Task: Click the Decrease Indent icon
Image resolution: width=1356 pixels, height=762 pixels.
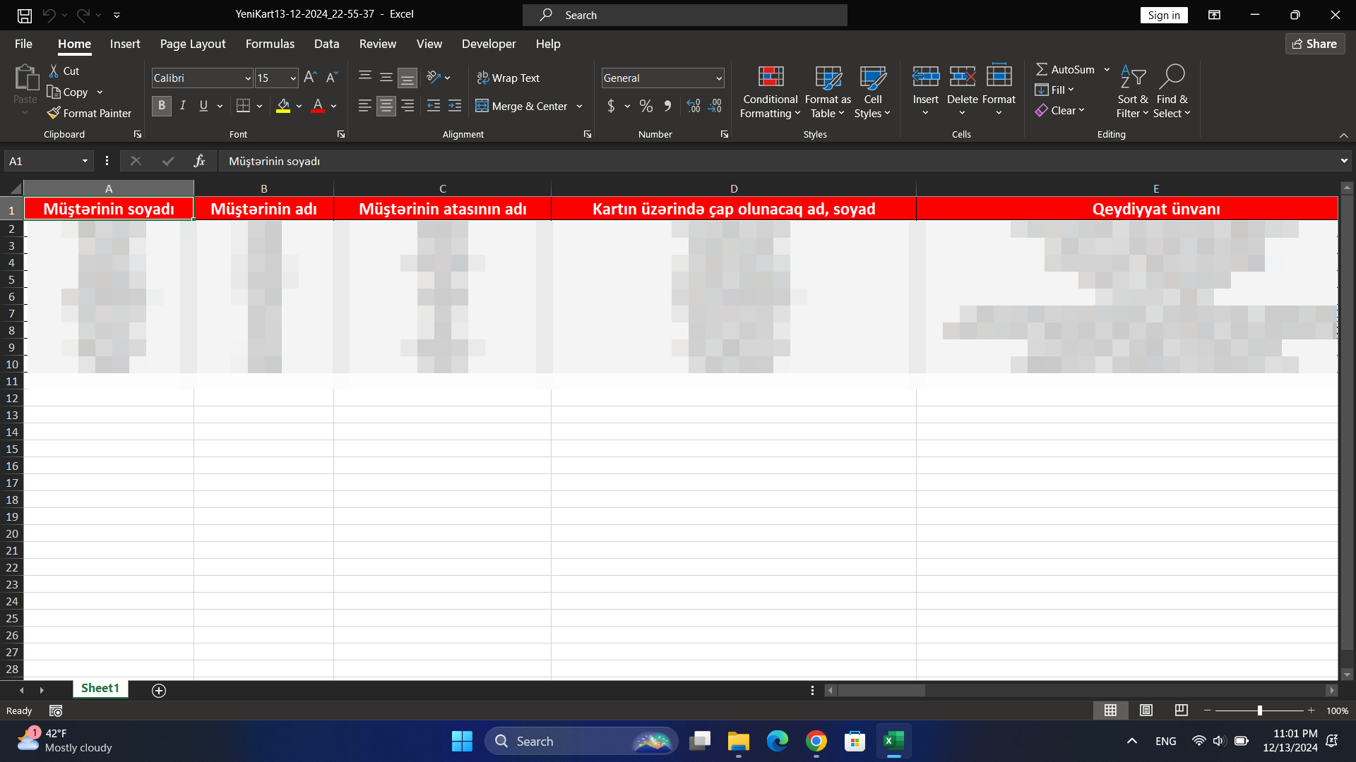Action: click(434, 106)
